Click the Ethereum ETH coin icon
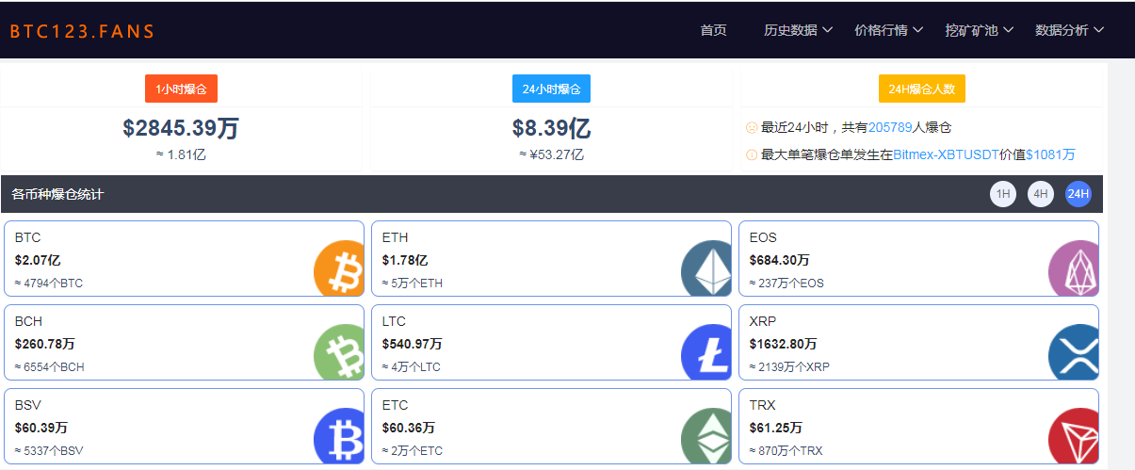The height and width of the screenshot is (470, 1135). [705, 267]
